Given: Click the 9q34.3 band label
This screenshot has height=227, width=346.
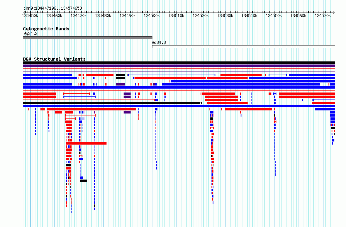Looking at the screenshot, I should coord(159,43).
